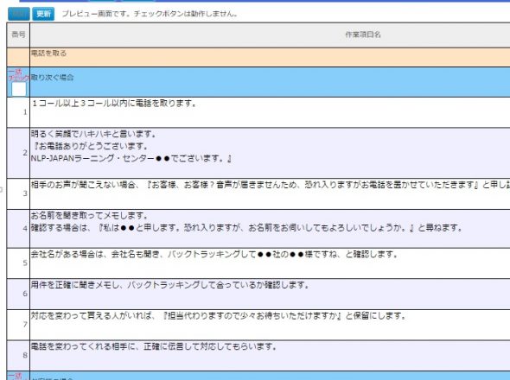Screen dimensions: 510x380
Task: Click the pink 一括チェック label
Action: [x=18, y=75]
